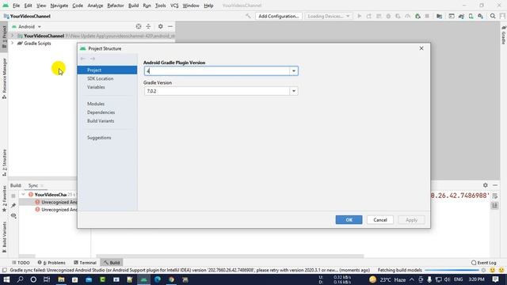Open the Navigate menu
507x285 pixels.
coord(59,6)
